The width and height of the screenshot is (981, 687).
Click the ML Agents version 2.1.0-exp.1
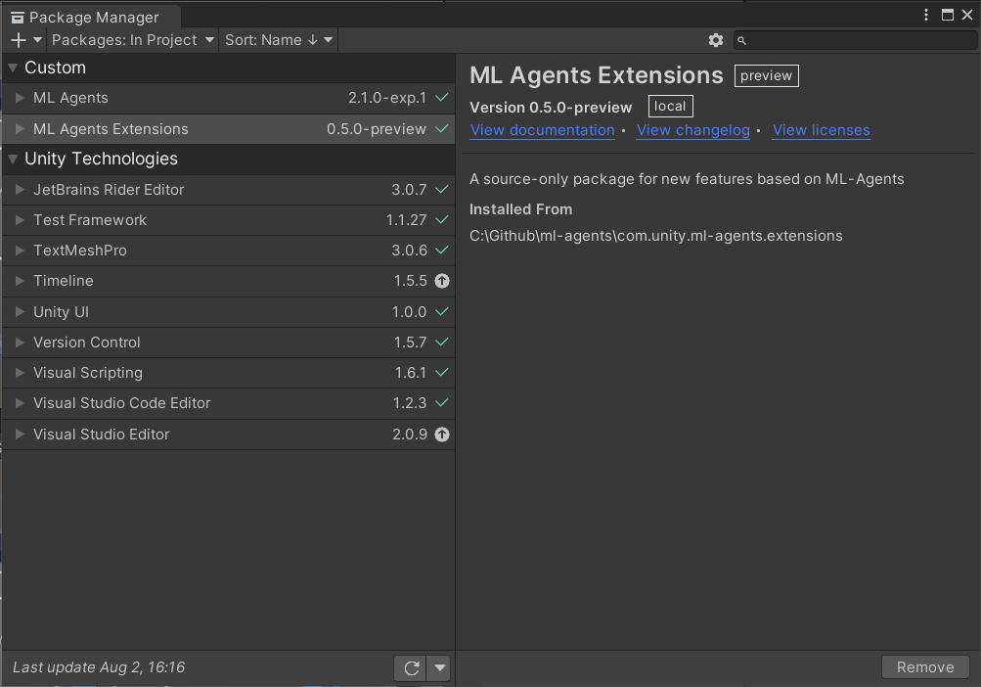point(387,98)
